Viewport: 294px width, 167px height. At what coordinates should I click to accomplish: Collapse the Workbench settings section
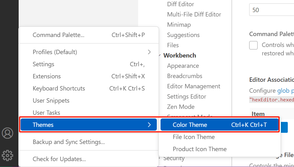[x=160, y=55]
